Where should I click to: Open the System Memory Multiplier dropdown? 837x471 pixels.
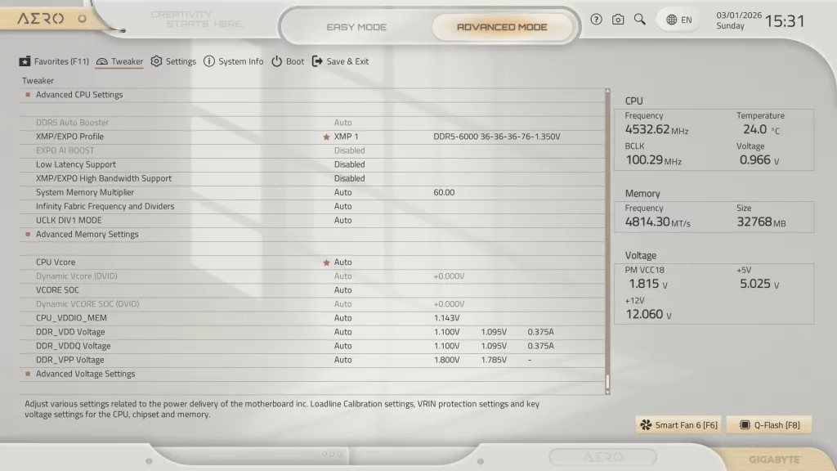point(343,192)
